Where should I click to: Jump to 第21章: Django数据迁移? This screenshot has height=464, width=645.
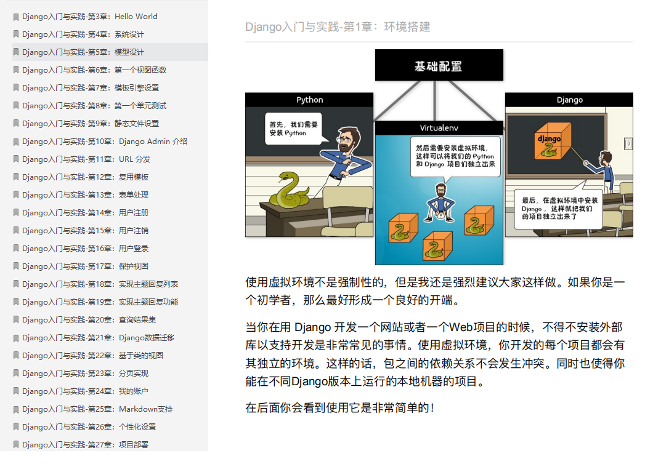99,338
